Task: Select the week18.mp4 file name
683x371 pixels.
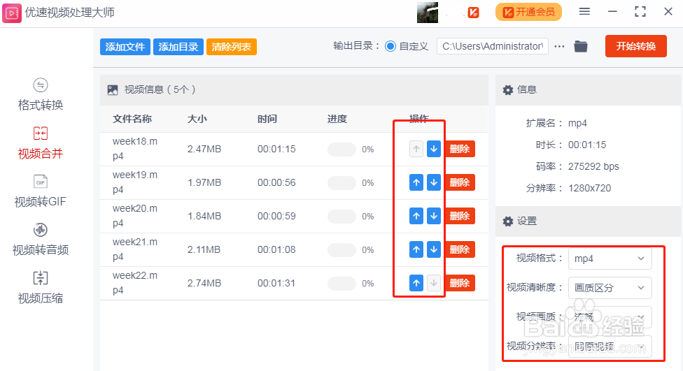Action: pyautogui.click(x=135, y=149)
